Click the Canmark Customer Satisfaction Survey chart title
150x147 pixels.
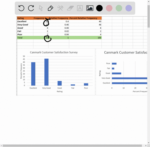[x=54, y=52]
